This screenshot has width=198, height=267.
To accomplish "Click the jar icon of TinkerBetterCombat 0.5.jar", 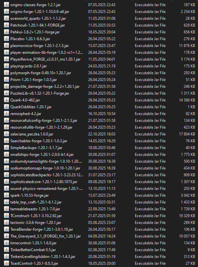I will coord(6,250).
